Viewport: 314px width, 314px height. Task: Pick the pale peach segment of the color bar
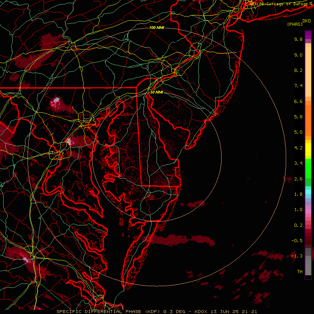point(308,72)
